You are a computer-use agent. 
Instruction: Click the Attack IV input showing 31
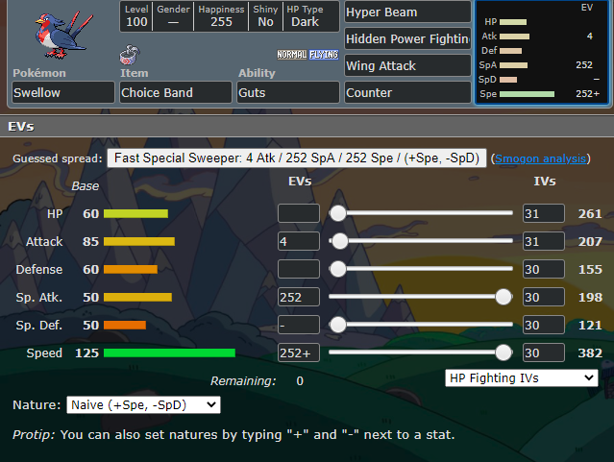(x=544, y=241)
